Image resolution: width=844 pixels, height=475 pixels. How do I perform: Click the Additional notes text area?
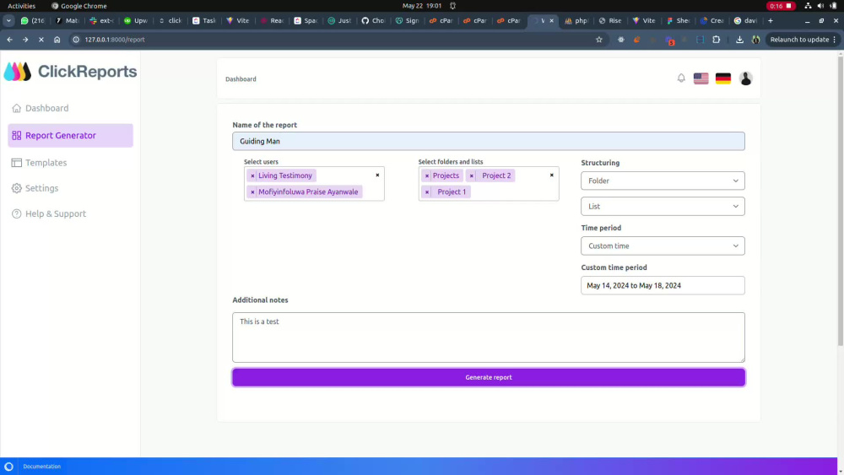click(x=488, y=337)
